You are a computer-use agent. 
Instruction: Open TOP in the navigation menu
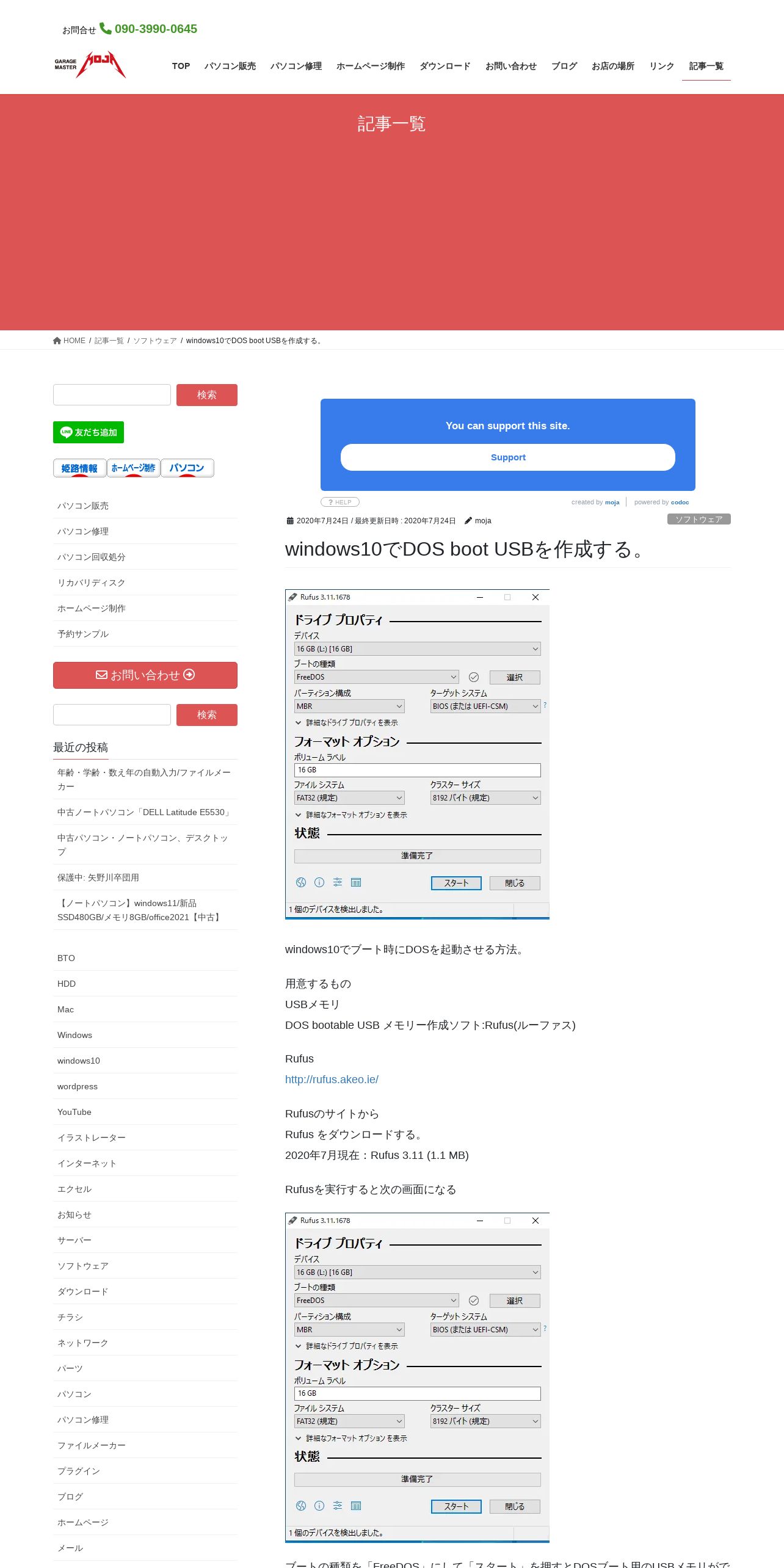181,66
